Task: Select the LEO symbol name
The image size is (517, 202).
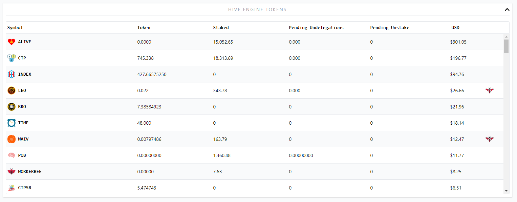Action: click(x=22, y=91)
